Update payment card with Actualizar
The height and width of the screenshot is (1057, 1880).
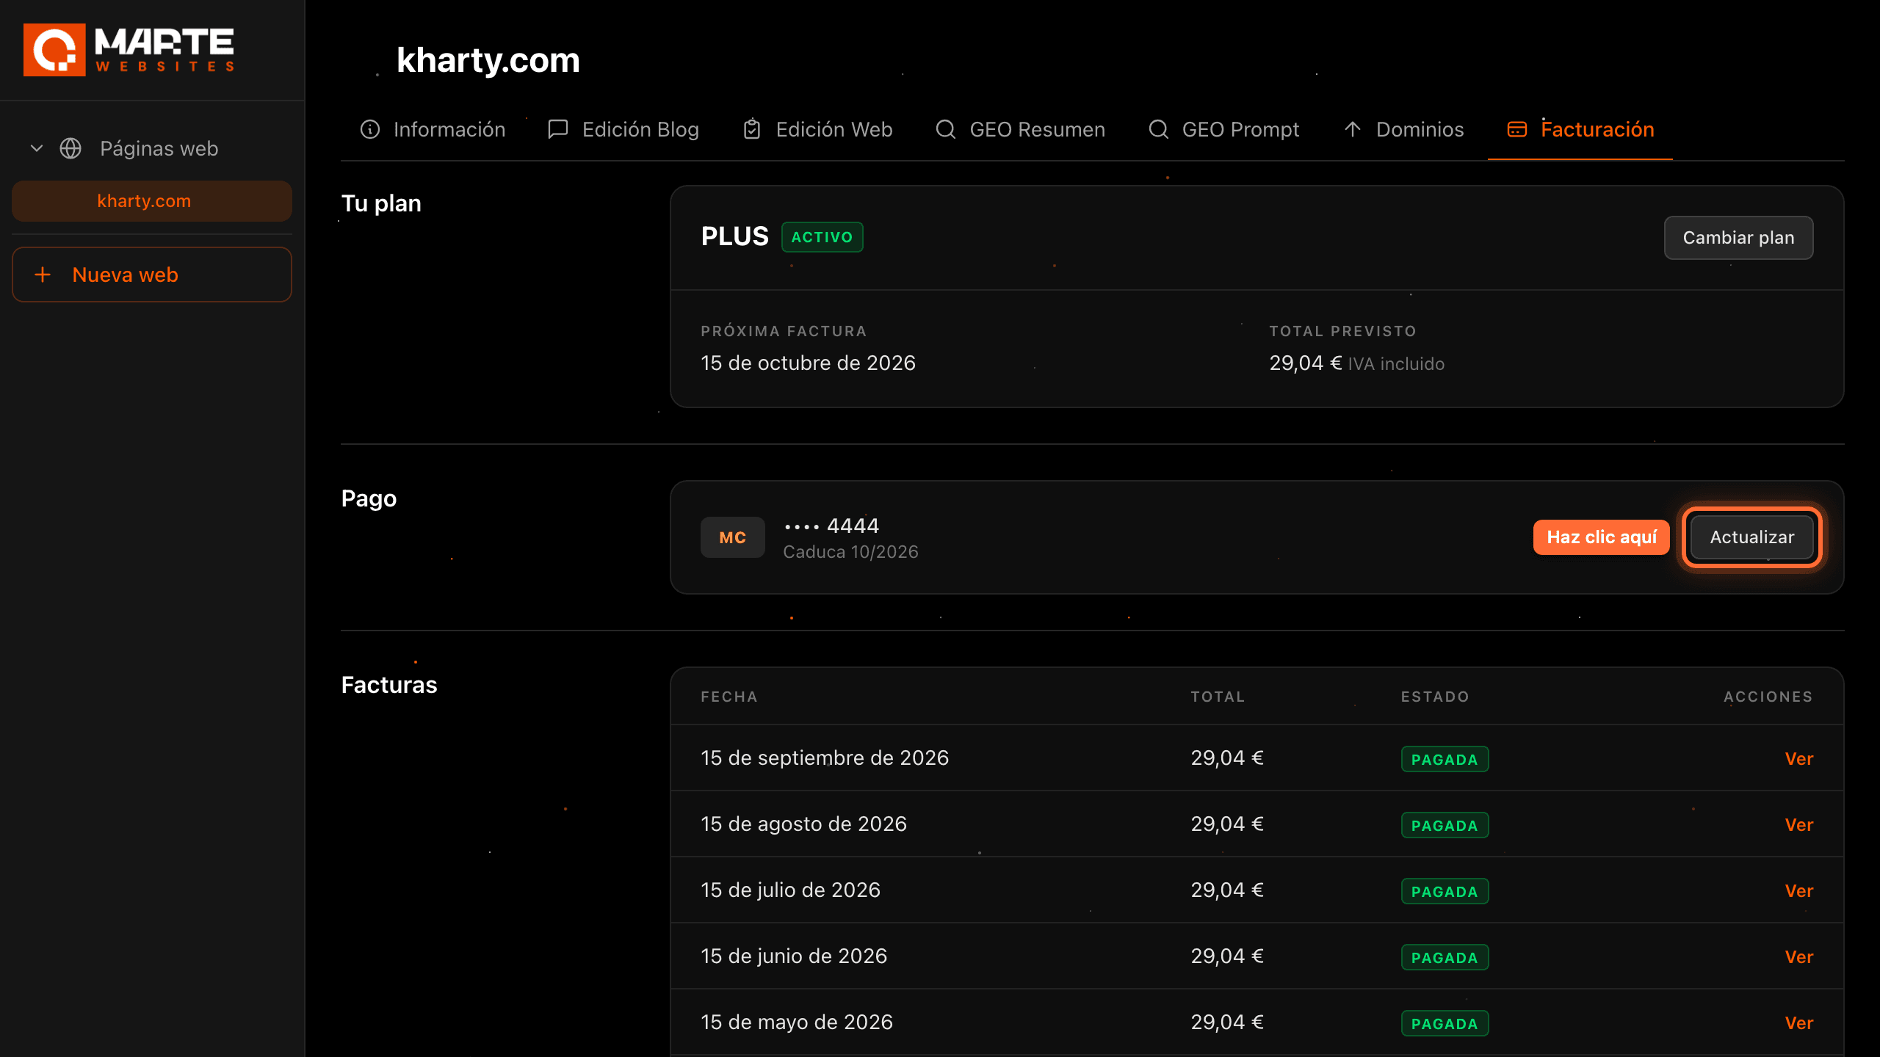1751,537
